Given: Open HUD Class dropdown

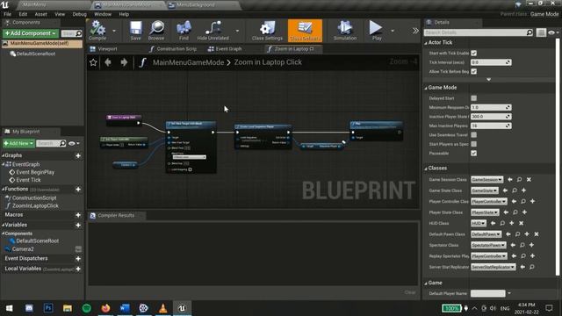Looking at the screenshot, I should (x=478, y=223).
